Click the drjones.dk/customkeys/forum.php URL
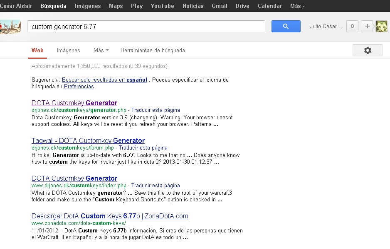The image size is (390, 249). (x=73, y=147)
